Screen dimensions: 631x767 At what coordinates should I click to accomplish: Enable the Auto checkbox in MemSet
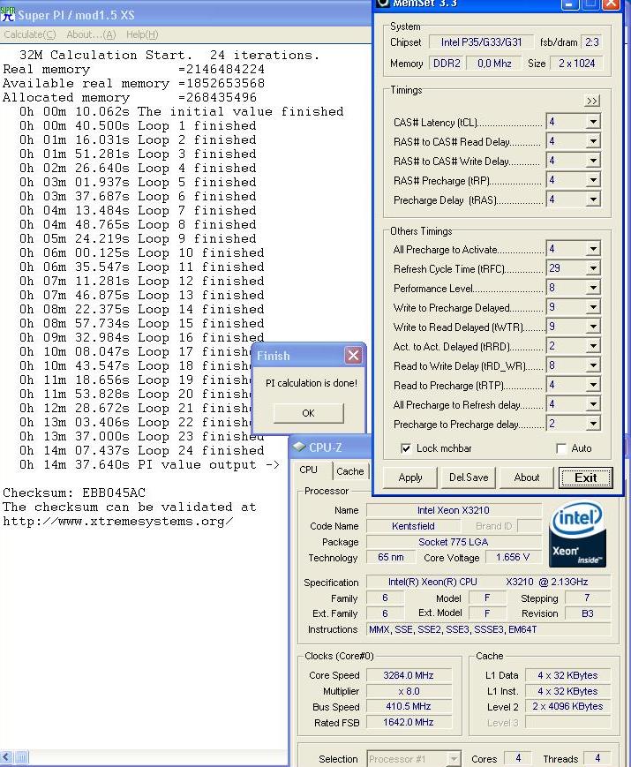(x=561, y=448)
